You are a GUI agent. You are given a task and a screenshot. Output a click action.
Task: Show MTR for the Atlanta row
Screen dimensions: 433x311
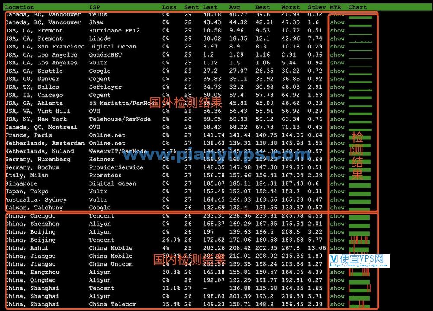[337, 103]
